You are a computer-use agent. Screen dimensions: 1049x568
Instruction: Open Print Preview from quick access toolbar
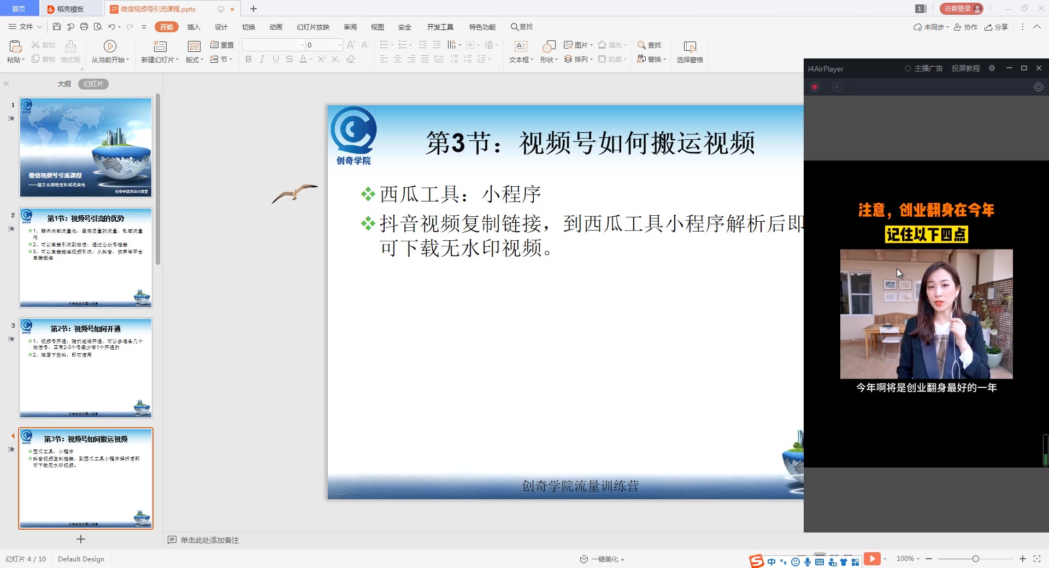[x=98, y=27]
